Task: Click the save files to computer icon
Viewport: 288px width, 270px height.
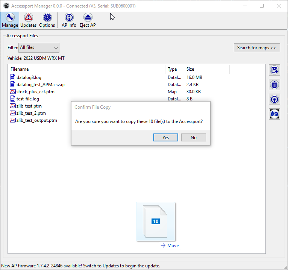Action: click(x=274, y=70)
